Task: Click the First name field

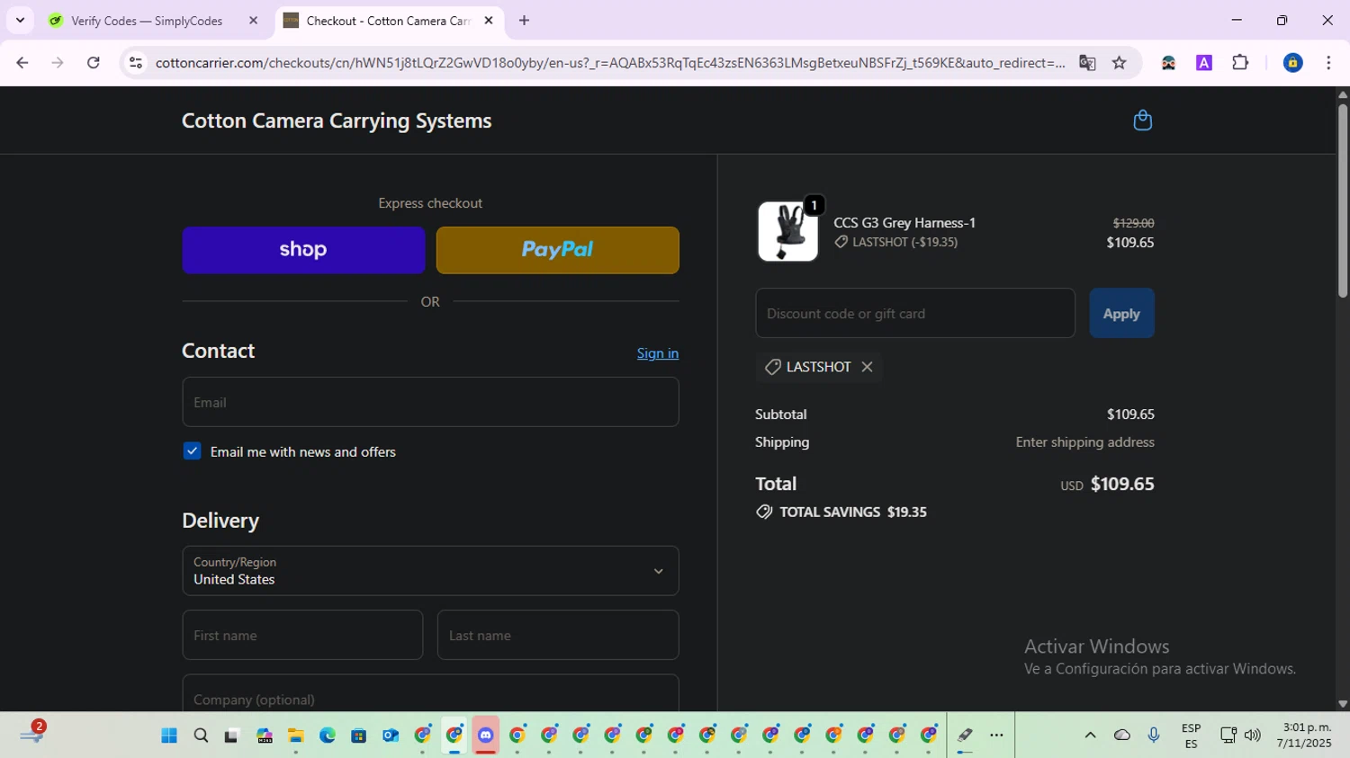Action: pyautogui.click(x=302, y=635)
